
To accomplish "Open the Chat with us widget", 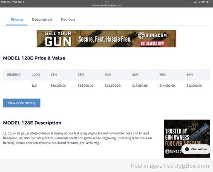I will [x=196, y=149].
